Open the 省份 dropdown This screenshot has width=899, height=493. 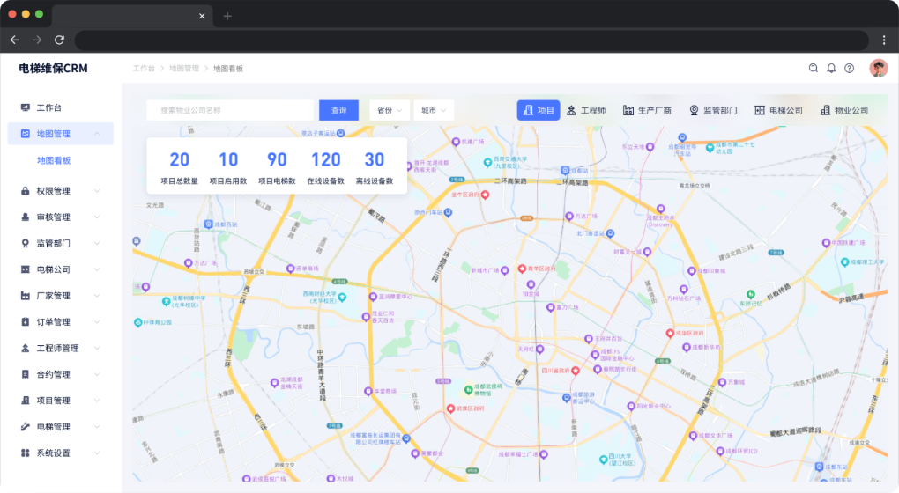390,110
